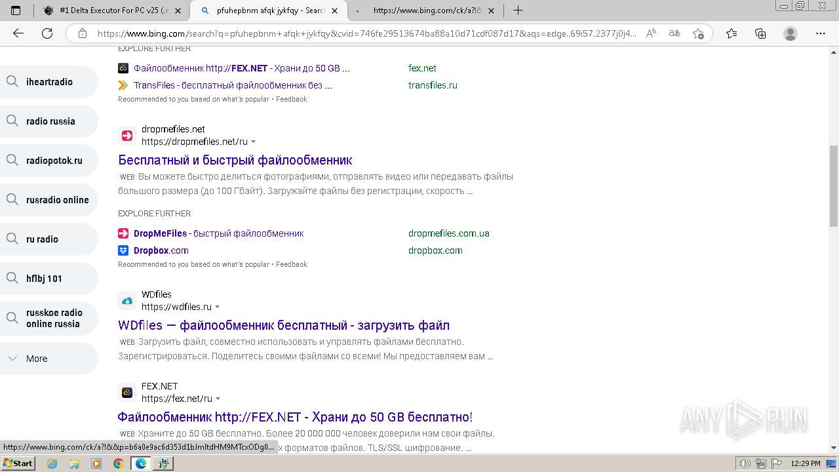The image size is (839, 472).
Task: Select the radiopotok.ru related search
Action: (x=49, y=161)
